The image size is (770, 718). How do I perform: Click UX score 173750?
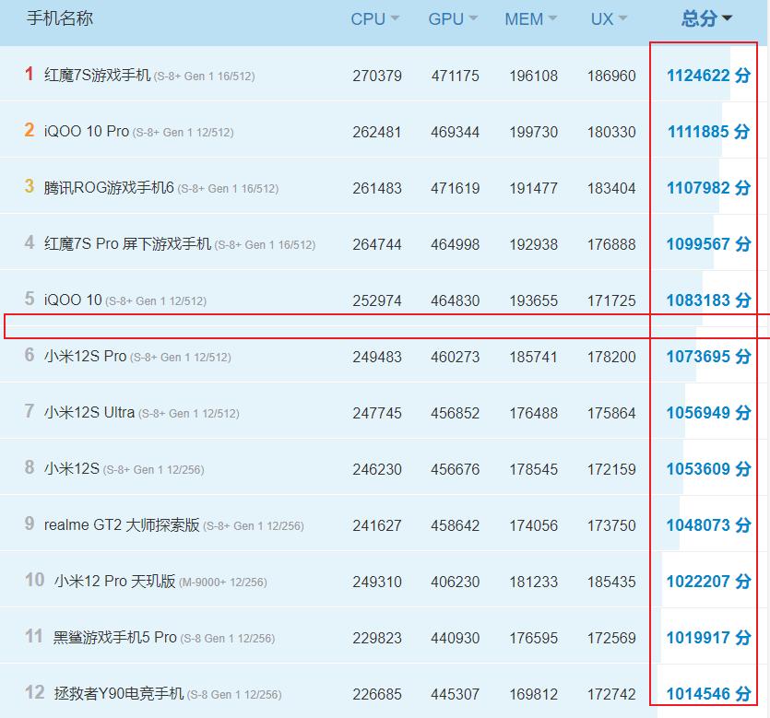611,525
